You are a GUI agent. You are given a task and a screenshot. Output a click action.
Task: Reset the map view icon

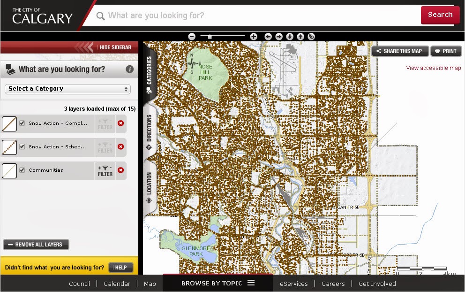pyautogui.click(x=311, y=37)
